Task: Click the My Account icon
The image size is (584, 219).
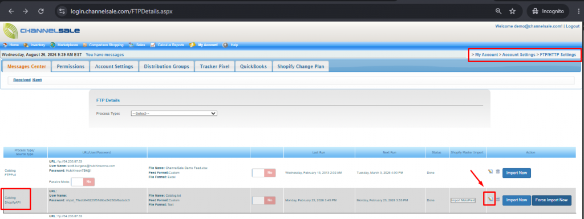Action: (x=192, y=45)
